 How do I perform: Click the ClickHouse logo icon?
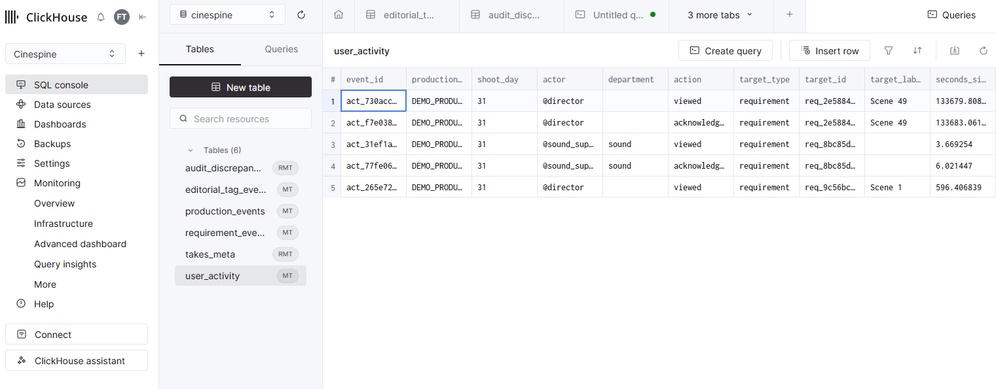(x=12, y=18)
